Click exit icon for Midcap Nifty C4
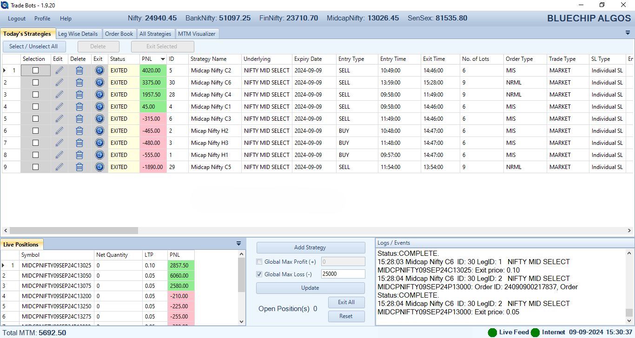635x338 pixels. [x=99, y=94]
